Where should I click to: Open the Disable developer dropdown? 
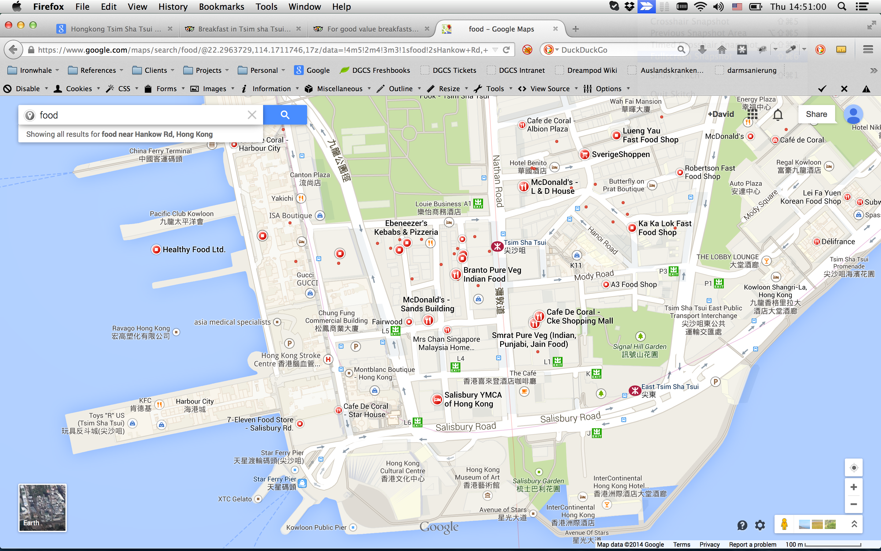point(25,88)
